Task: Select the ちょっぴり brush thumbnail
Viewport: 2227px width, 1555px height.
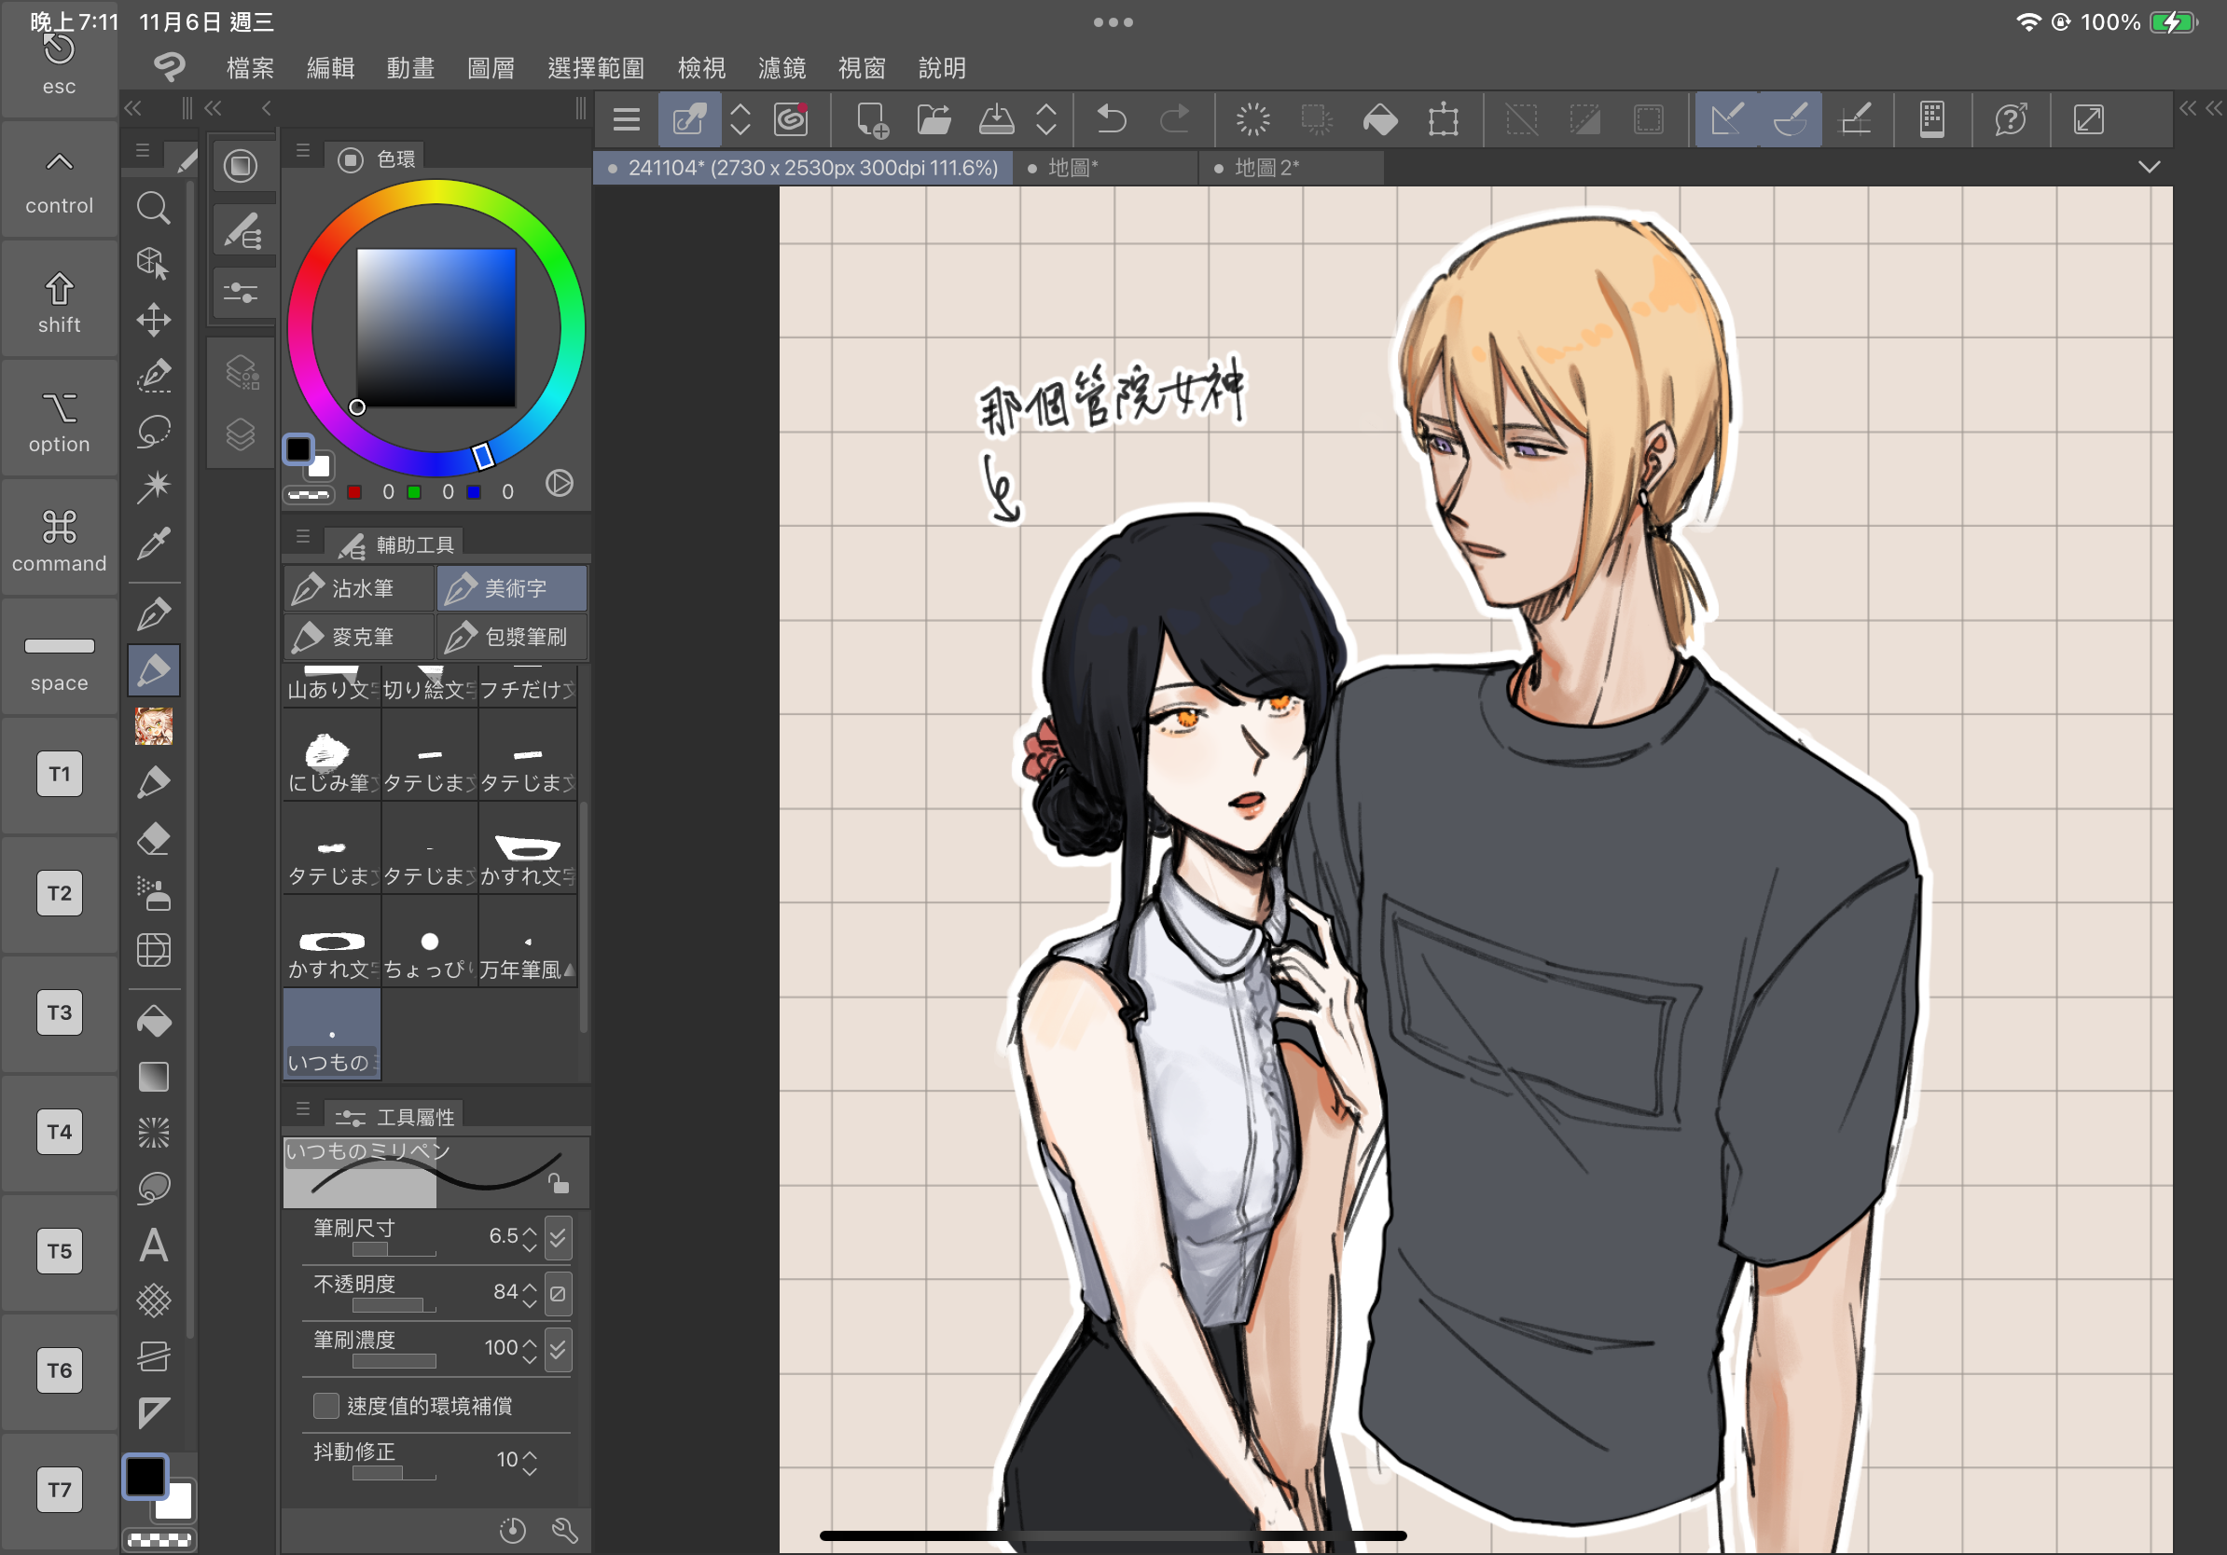Action: coord(430,942)
